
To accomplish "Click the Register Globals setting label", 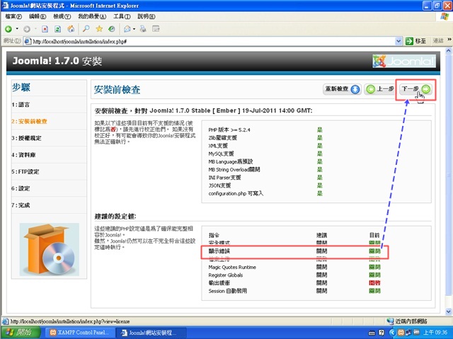I will tap(226, 275).
